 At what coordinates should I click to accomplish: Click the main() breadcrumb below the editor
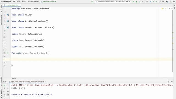click(14, 79)
